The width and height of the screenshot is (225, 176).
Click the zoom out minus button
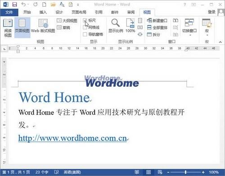point(168,172)
